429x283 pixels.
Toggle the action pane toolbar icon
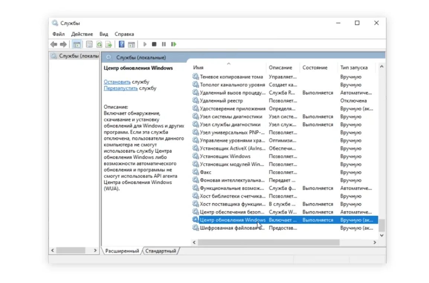click(x=131, y=44)
